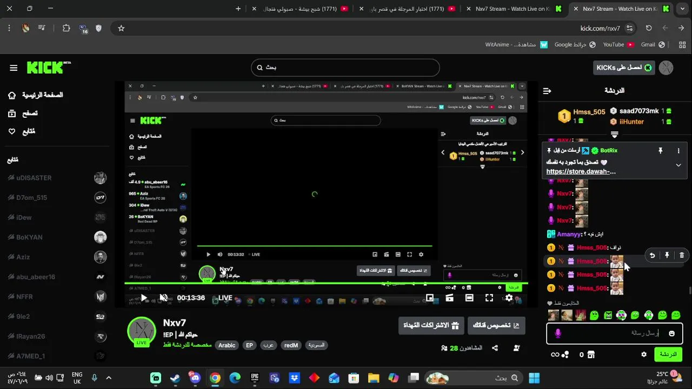Enter fullscreen on the stream player
This screenshot has height=389, width=692.
(489, 298)
